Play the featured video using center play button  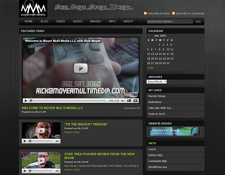pyautogui.click(x=81, y=68)
